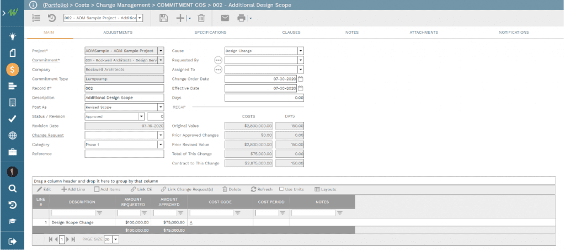Image resolution: width=565 pixels, height=251 pixels.
Task: Open the bar chart scheduling sidebar icon
Action: (12, 86)
